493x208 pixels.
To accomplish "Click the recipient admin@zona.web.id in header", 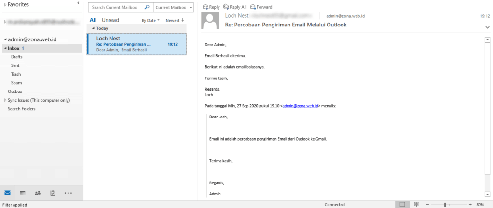I will 345,16.
